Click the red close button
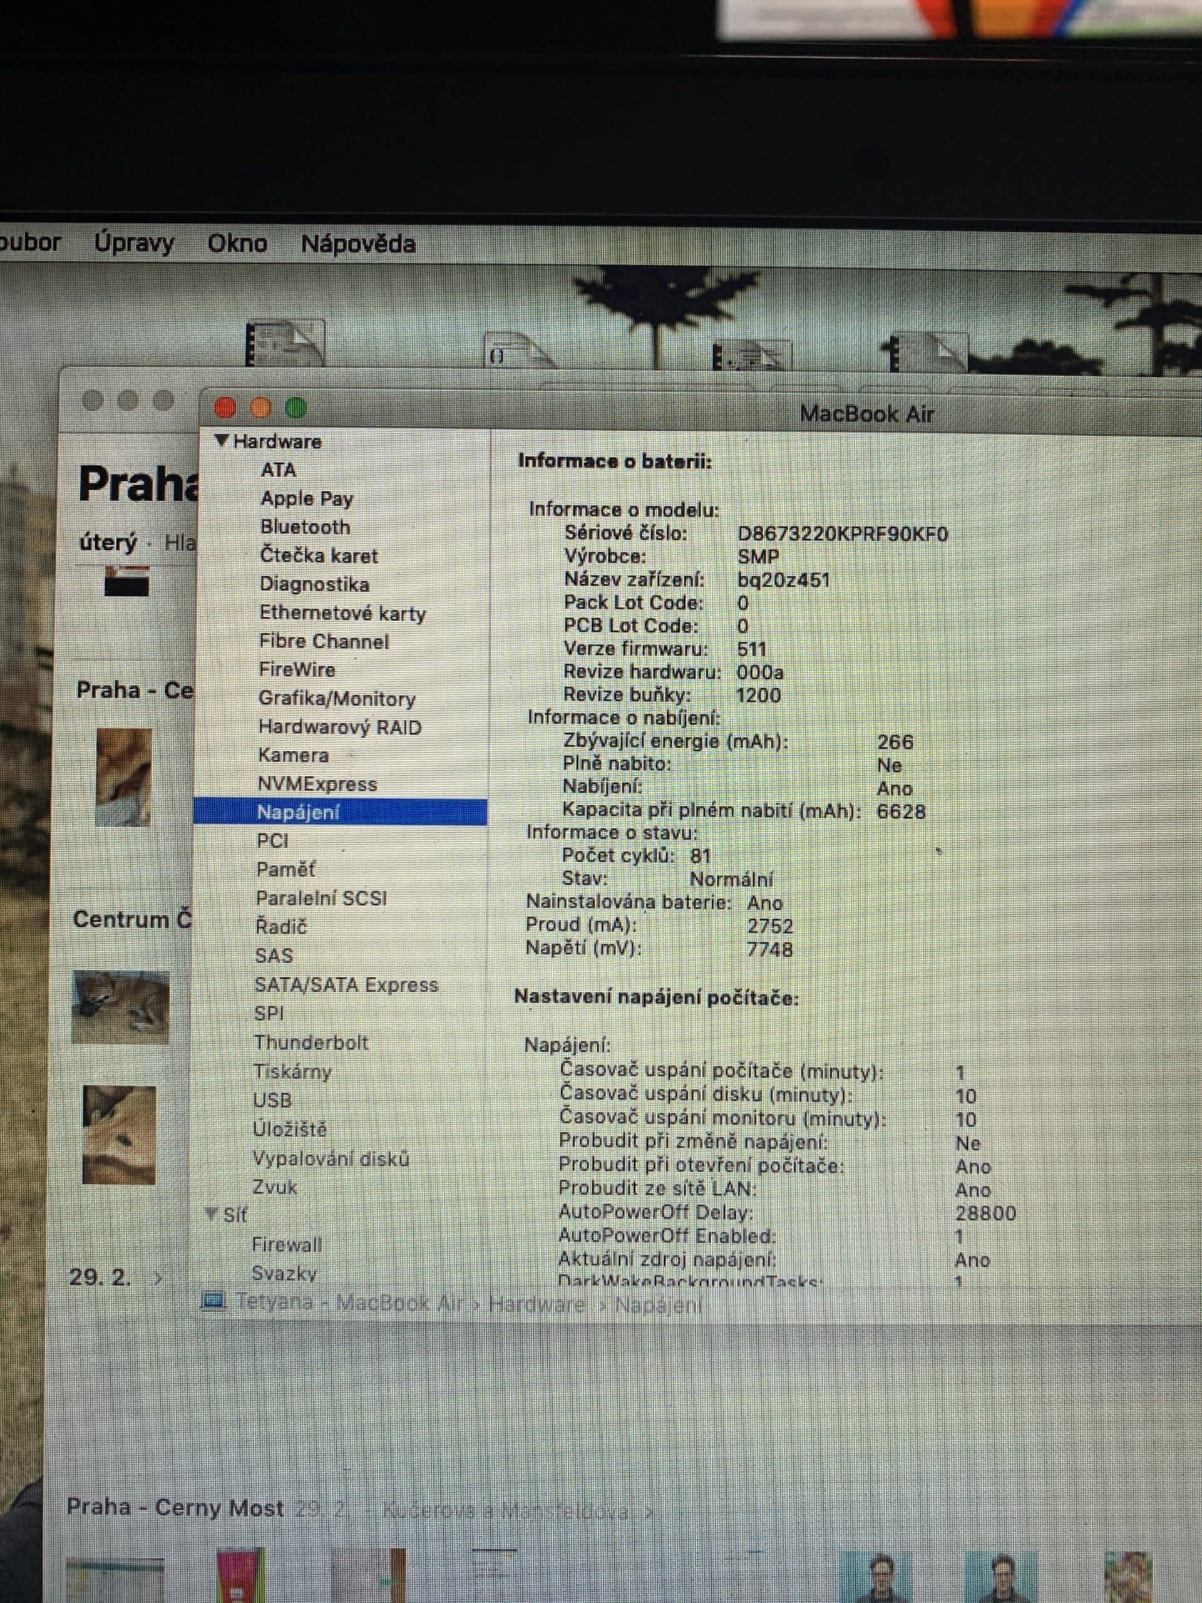The width and height of the screenshot is (1202, 1603). 225,408
